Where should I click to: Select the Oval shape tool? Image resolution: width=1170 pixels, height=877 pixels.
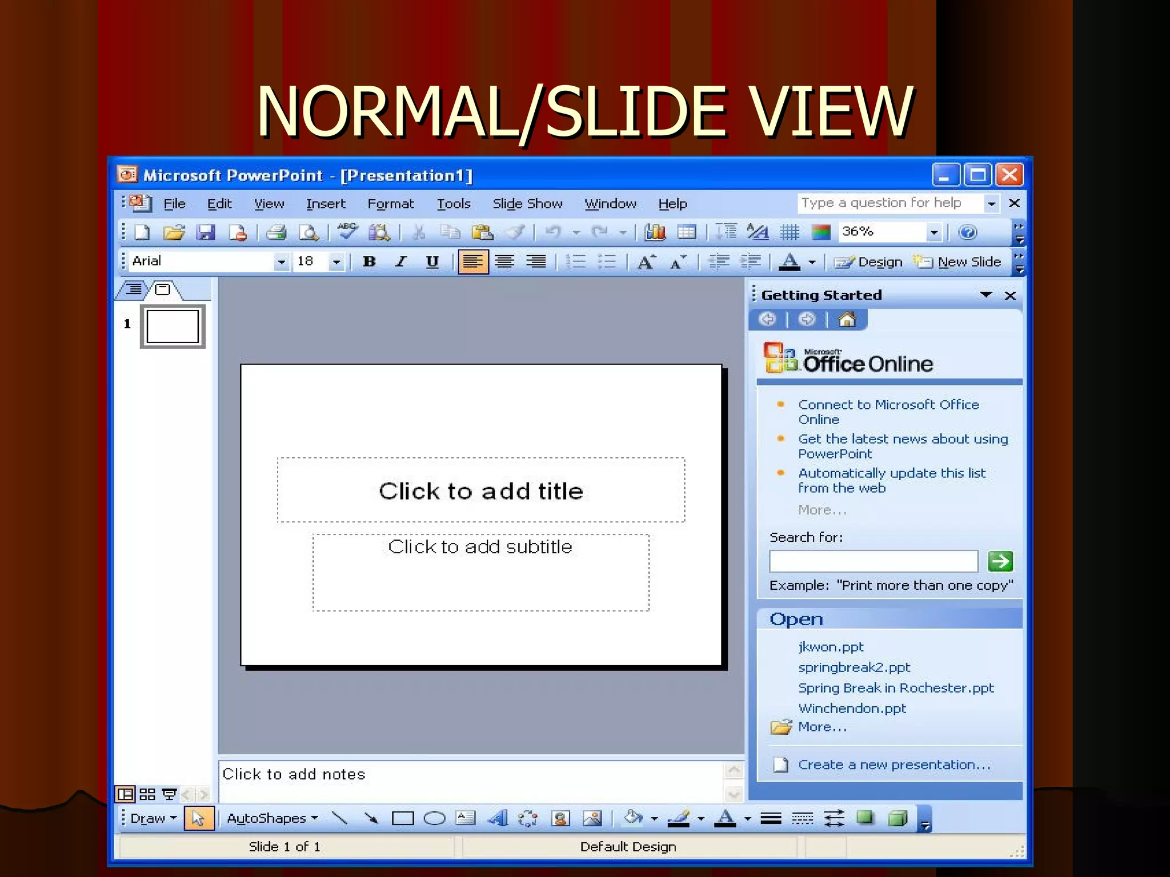[x=434, y=819]
